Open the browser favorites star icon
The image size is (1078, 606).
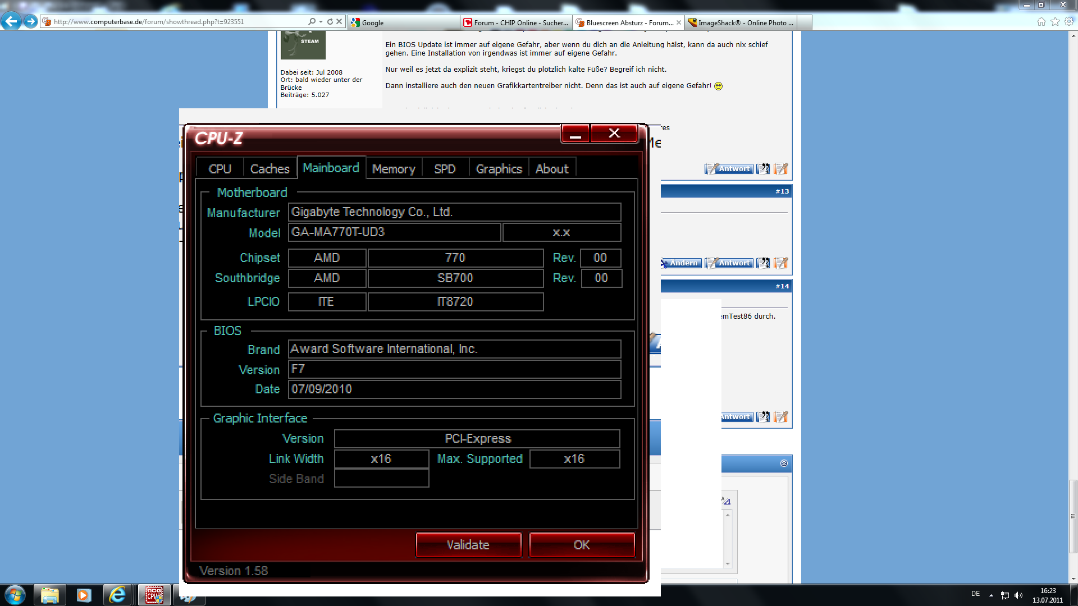[1055, 22]
